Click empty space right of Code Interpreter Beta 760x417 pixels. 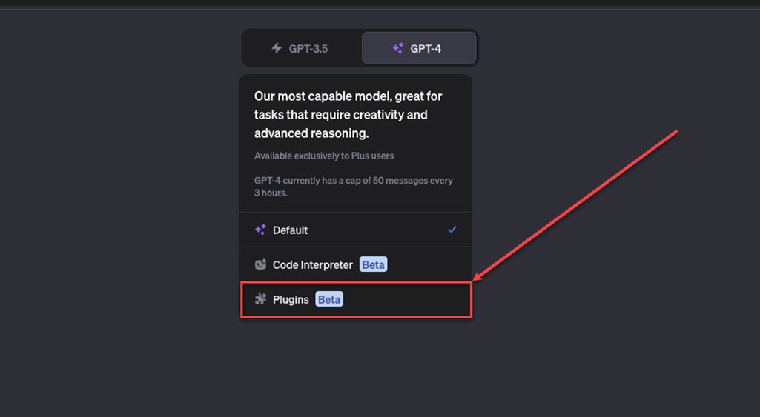(x=429, y=264)
